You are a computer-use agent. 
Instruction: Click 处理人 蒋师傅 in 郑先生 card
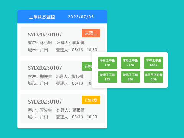point(69,77)
